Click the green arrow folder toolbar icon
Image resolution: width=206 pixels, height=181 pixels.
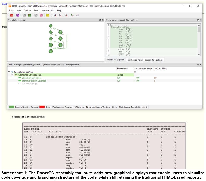(72, 15)
